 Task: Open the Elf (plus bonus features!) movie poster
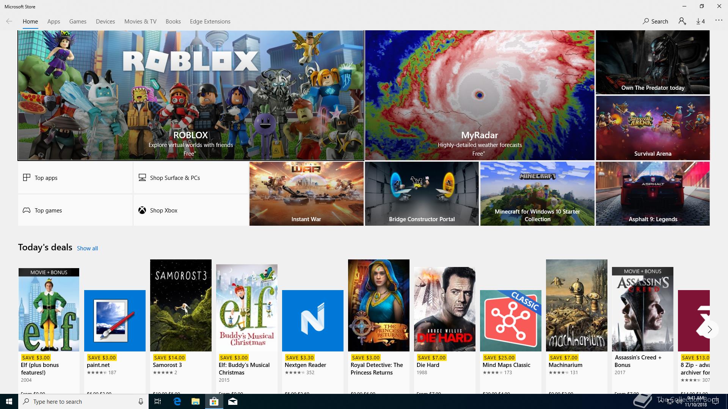[49, 310]
